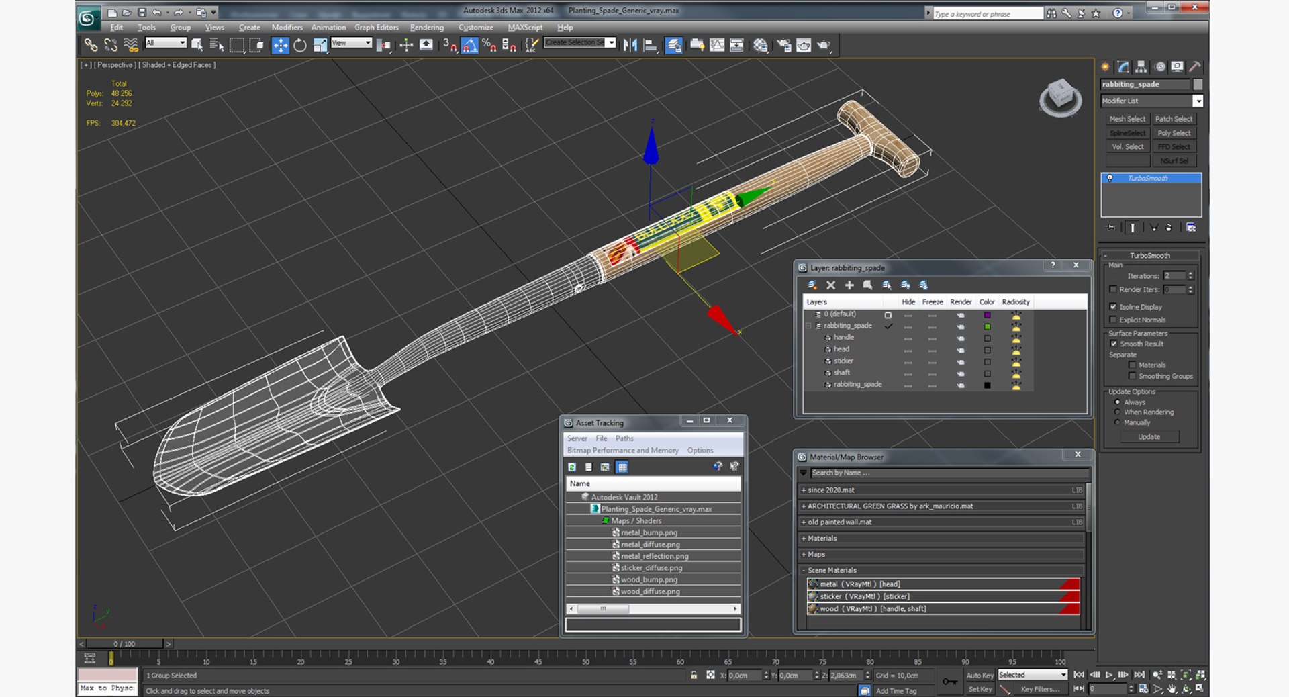Open the Graph Editors menu
1289x697 pixels.
click(x=377, y=27)
